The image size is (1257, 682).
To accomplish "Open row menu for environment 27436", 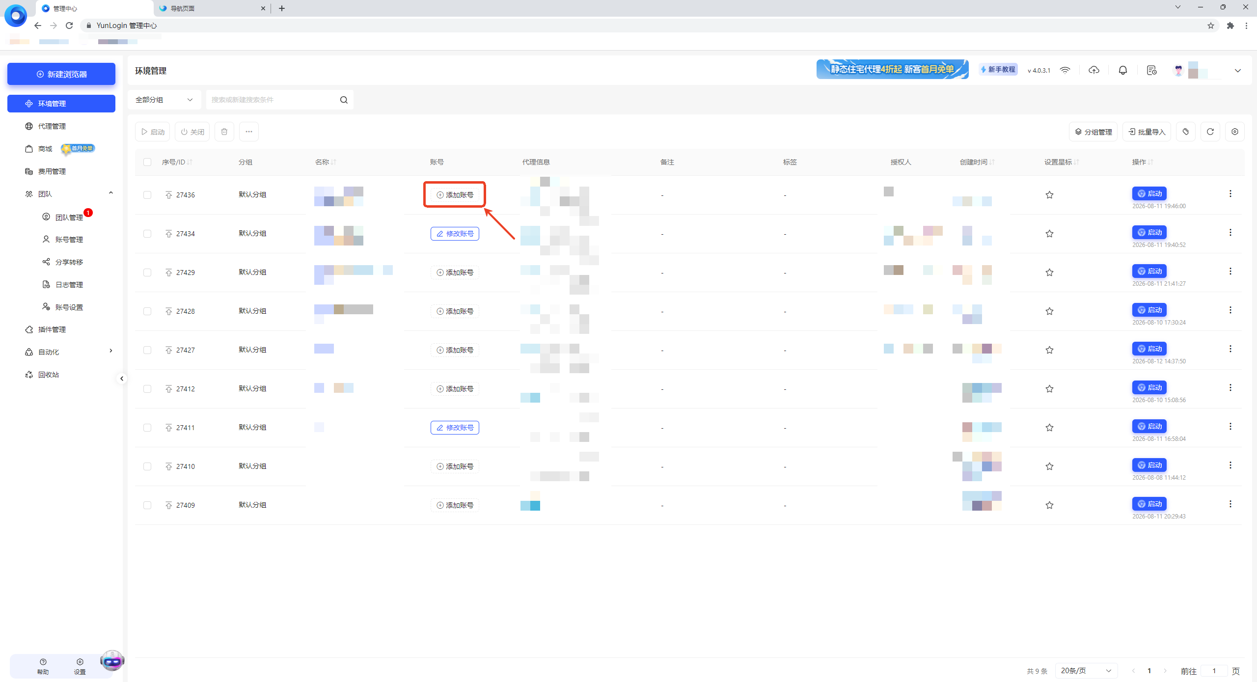I will coord(1230,194).
